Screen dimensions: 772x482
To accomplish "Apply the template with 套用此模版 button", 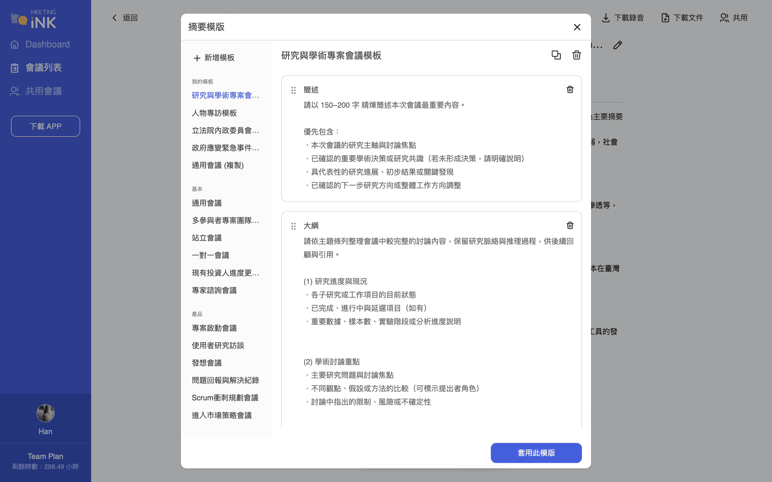I will [x=536, y=453].
